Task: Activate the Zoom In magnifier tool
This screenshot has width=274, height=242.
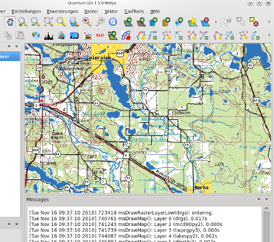Action: (23, 22)
